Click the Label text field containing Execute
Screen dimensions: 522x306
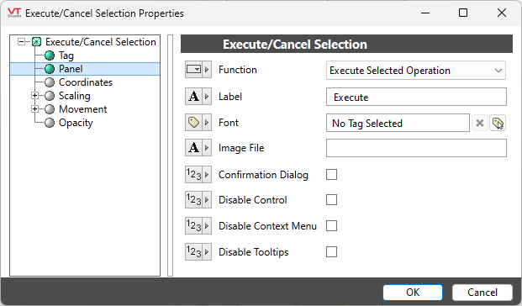tap(416, 97)
